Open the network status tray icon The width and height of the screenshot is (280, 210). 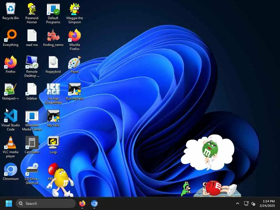[246, 203]
